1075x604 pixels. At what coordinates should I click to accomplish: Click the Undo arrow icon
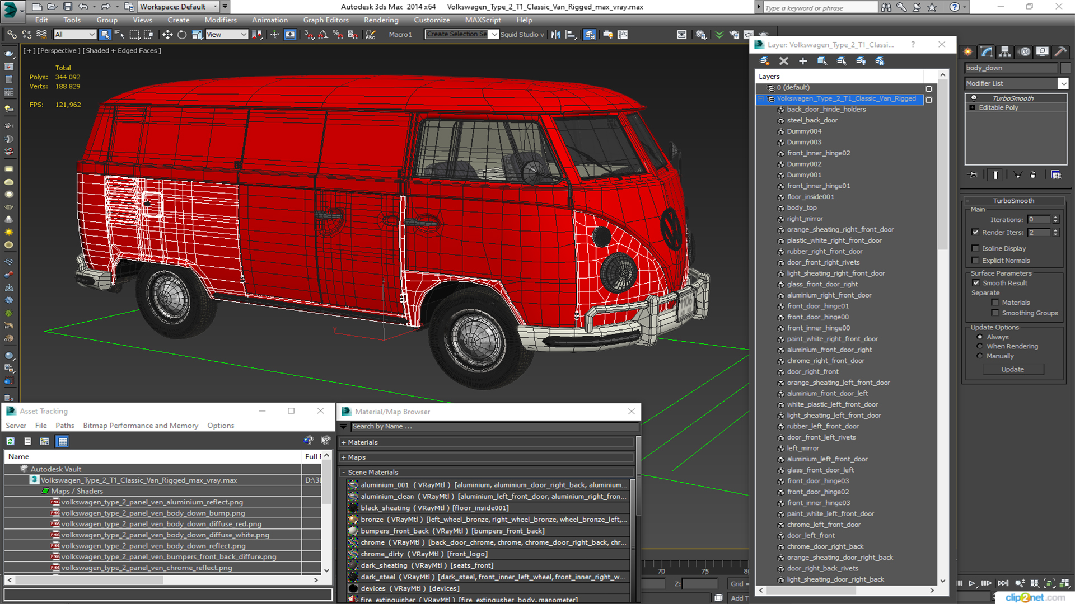tap(83, 7)
